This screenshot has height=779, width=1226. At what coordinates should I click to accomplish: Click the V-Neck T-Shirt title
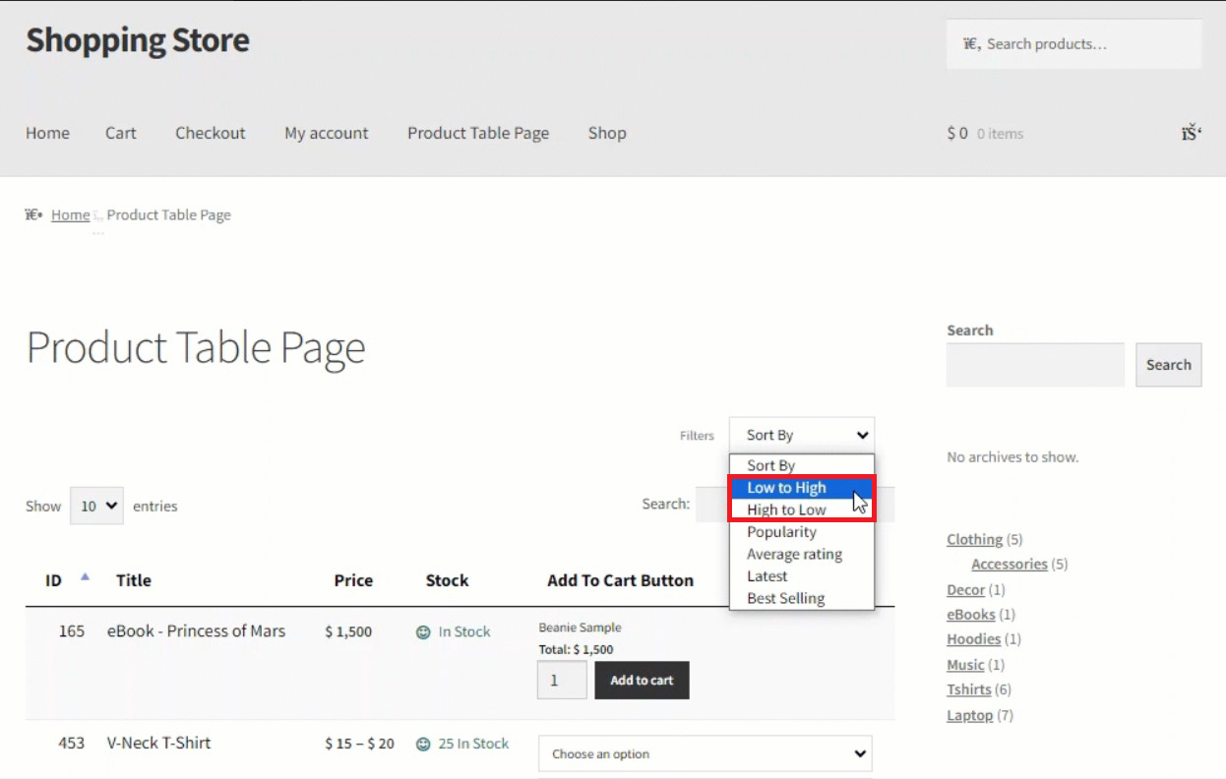coord(158,743)
